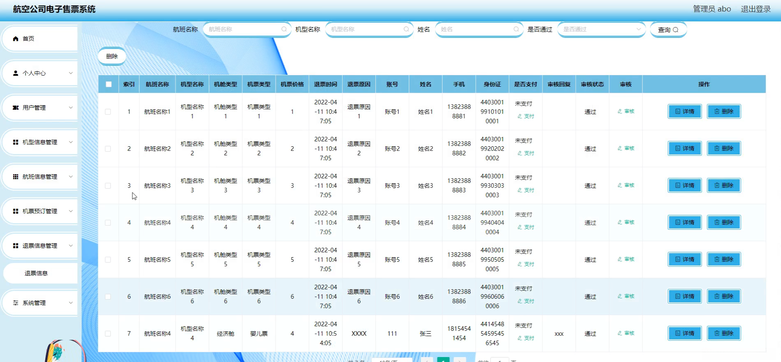781x362 pixels.
Task: Expand 用户管理 menu chevron
Action: [71, 108]
